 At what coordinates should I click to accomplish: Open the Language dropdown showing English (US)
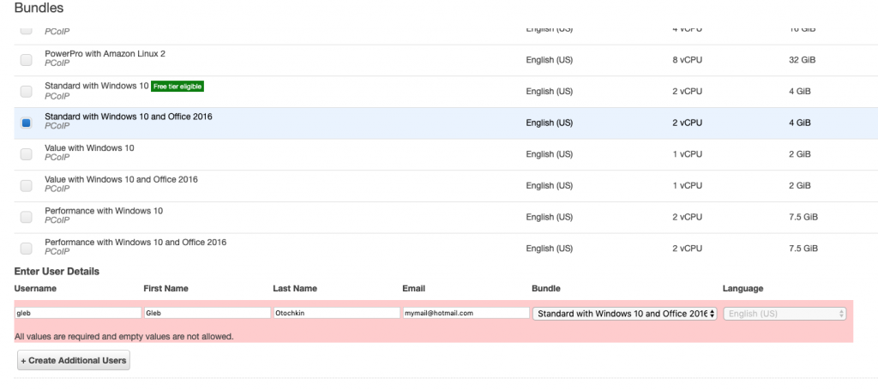(785, 314)
